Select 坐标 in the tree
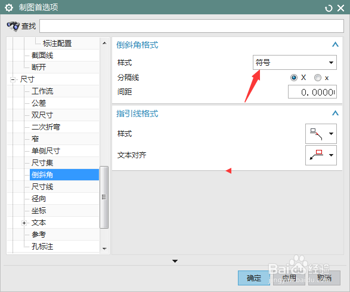The width and height of the screenshot is (350, 292). pos(39,211)
